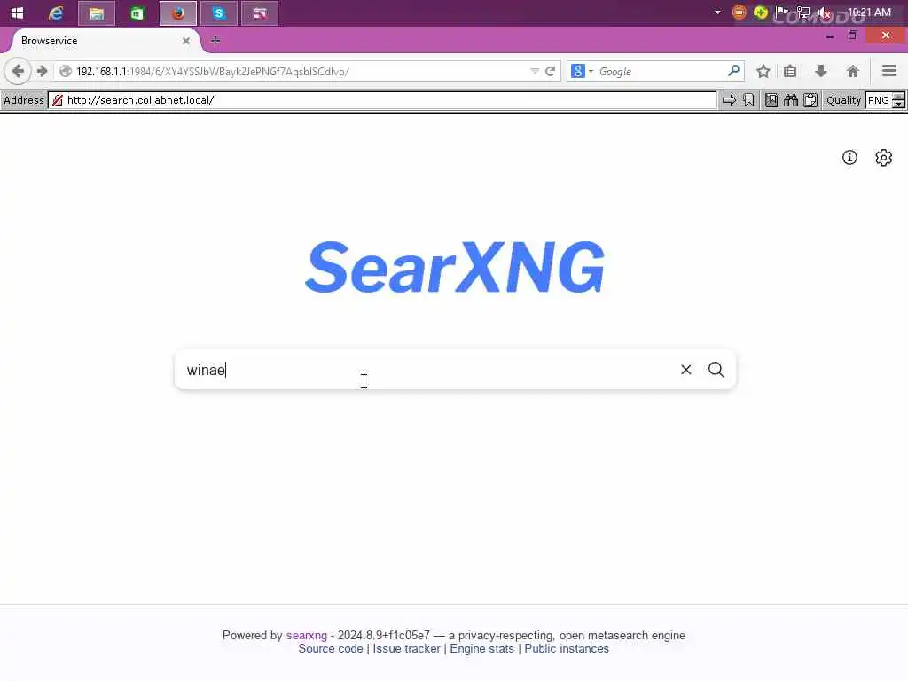Open Browservice find binoculars icon

[791, 100]
